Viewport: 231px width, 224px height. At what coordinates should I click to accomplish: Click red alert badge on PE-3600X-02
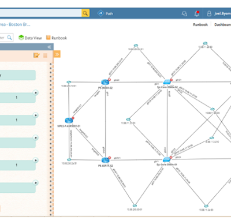coord(109,80)
